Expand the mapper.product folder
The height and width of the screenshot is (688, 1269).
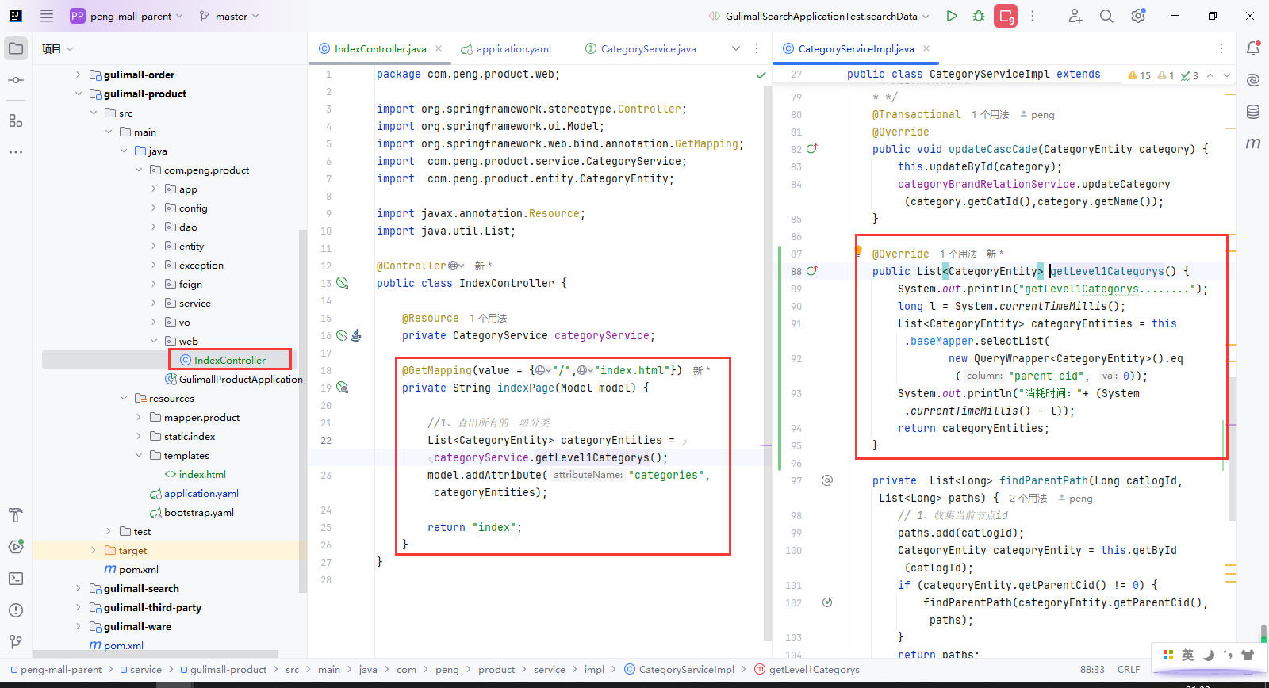coord(138,417)
